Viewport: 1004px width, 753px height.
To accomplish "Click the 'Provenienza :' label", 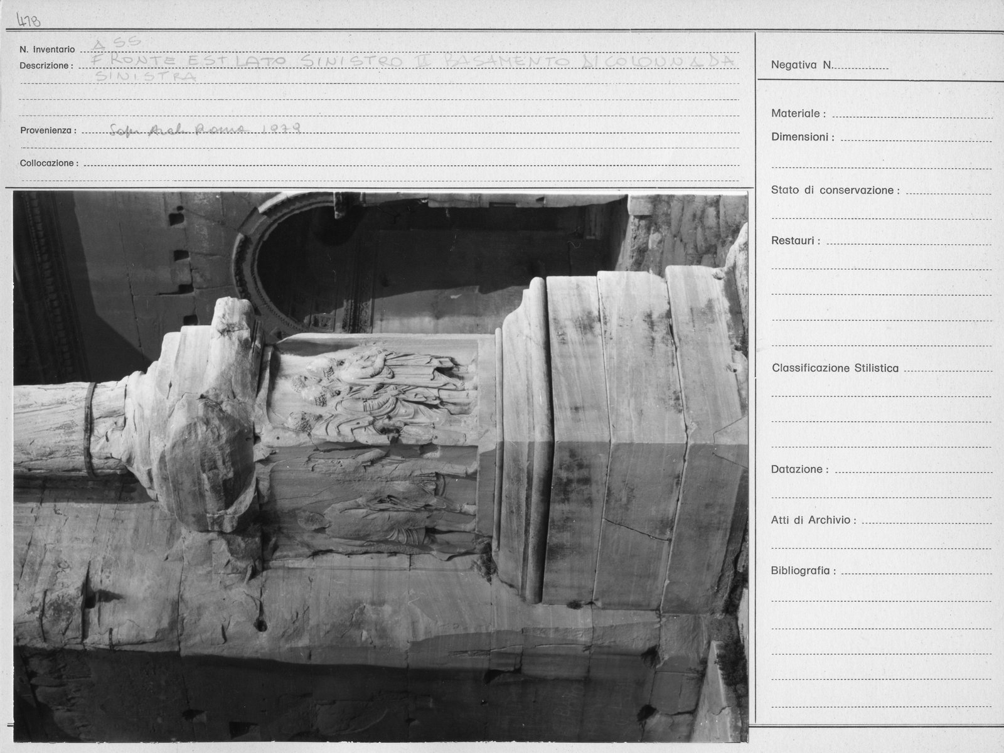I will pos(48,131).
